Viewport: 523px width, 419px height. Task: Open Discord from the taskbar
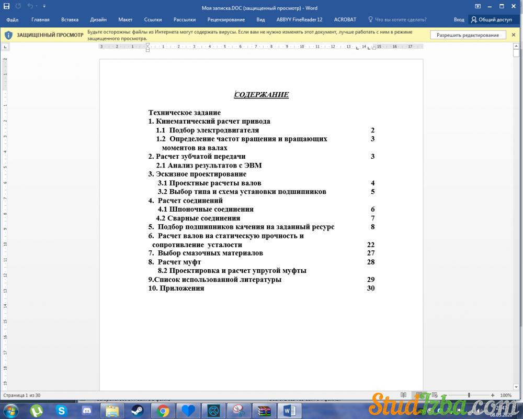click(87, 411)
